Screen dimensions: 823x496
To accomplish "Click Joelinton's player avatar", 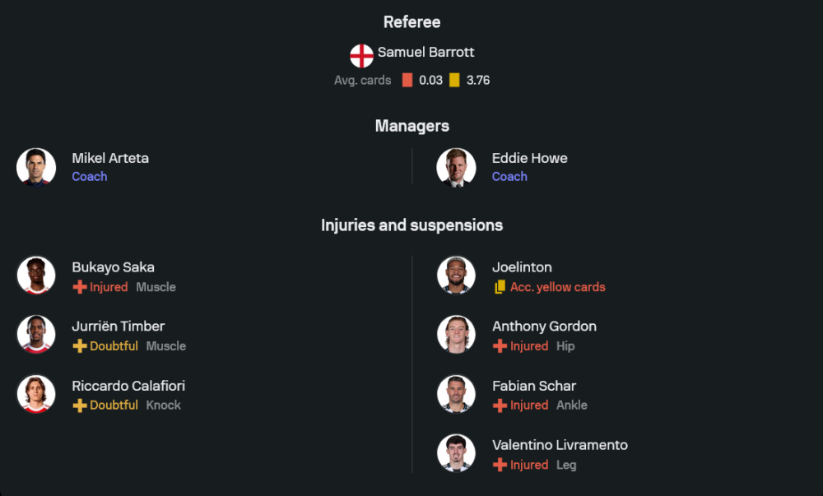I will click(456, 276).
